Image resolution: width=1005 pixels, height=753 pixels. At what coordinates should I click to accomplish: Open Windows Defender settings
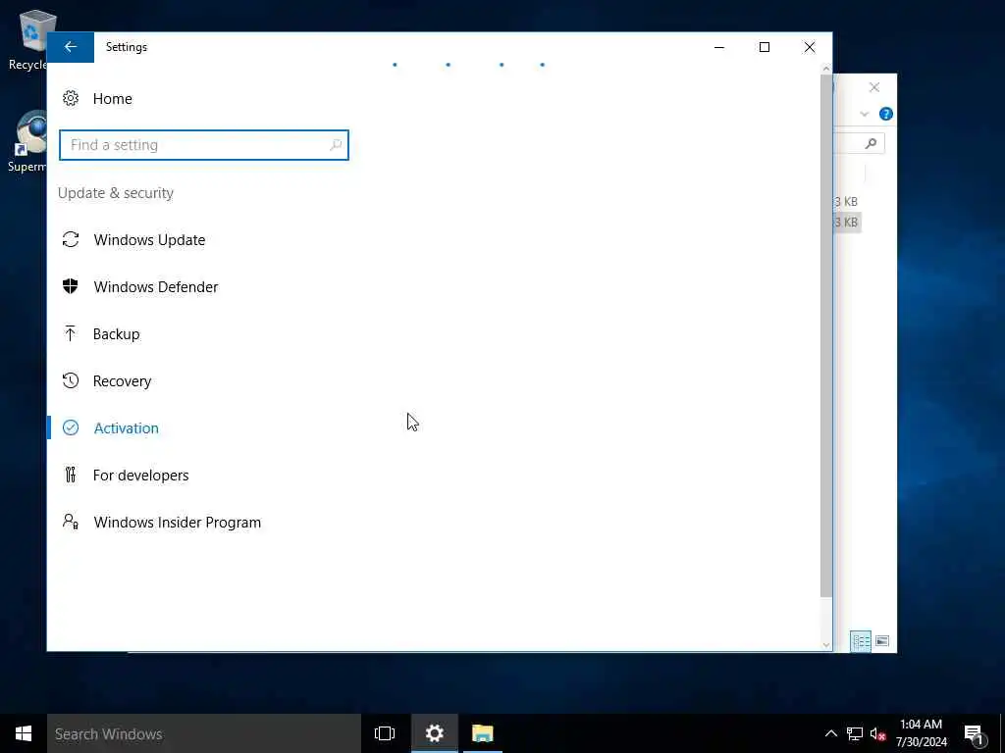pos(155,287)
